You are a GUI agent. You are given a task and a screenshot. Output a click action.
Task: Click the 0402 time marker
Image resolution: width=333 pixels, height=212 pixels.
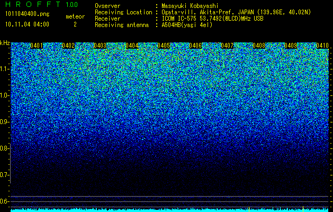pyautogui.click(x=68, y=46)
